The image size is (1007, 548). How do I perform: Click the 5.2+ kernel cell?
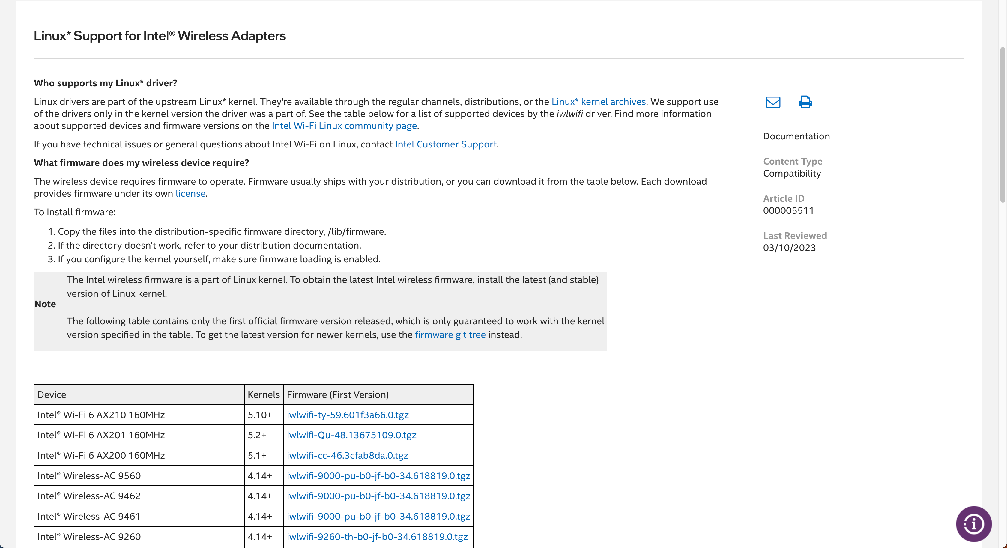264,435
